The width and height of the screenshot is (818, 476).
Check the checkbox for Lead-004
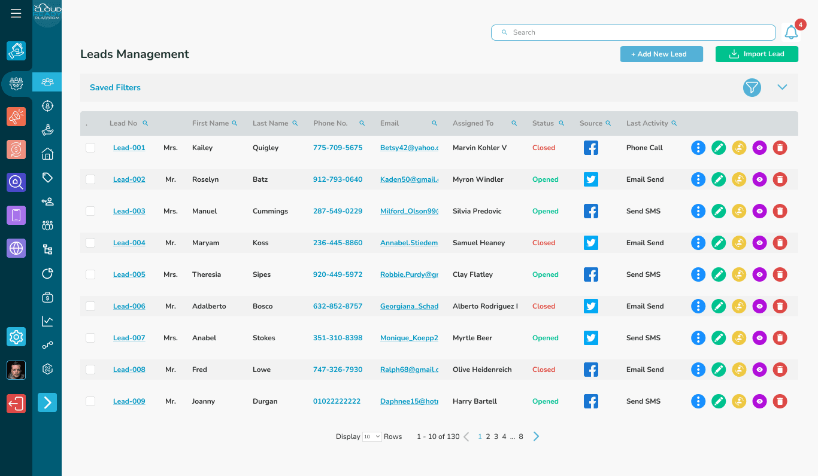pos(90,242)
